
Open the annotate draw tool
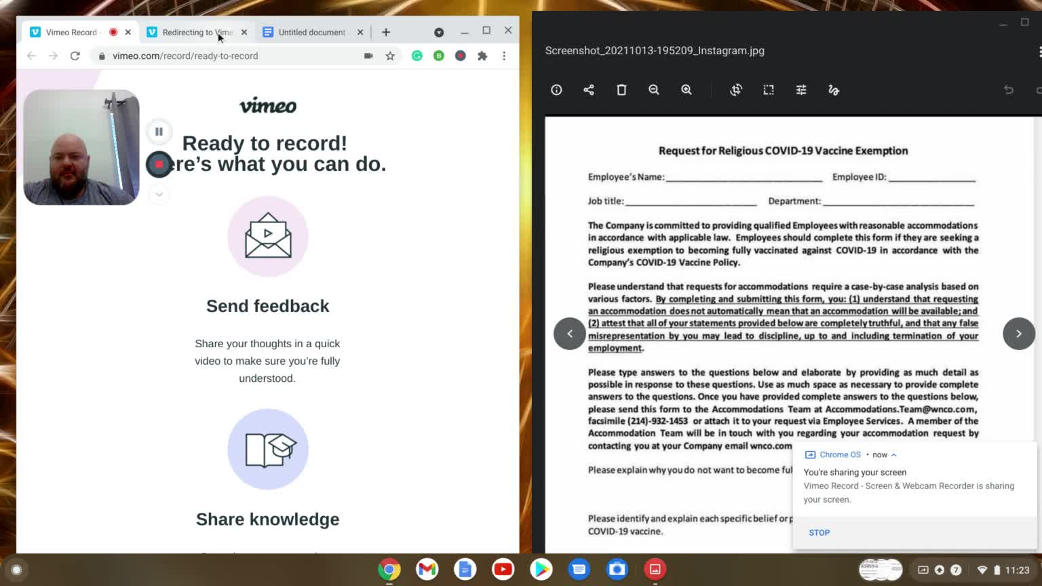point(834,90)
